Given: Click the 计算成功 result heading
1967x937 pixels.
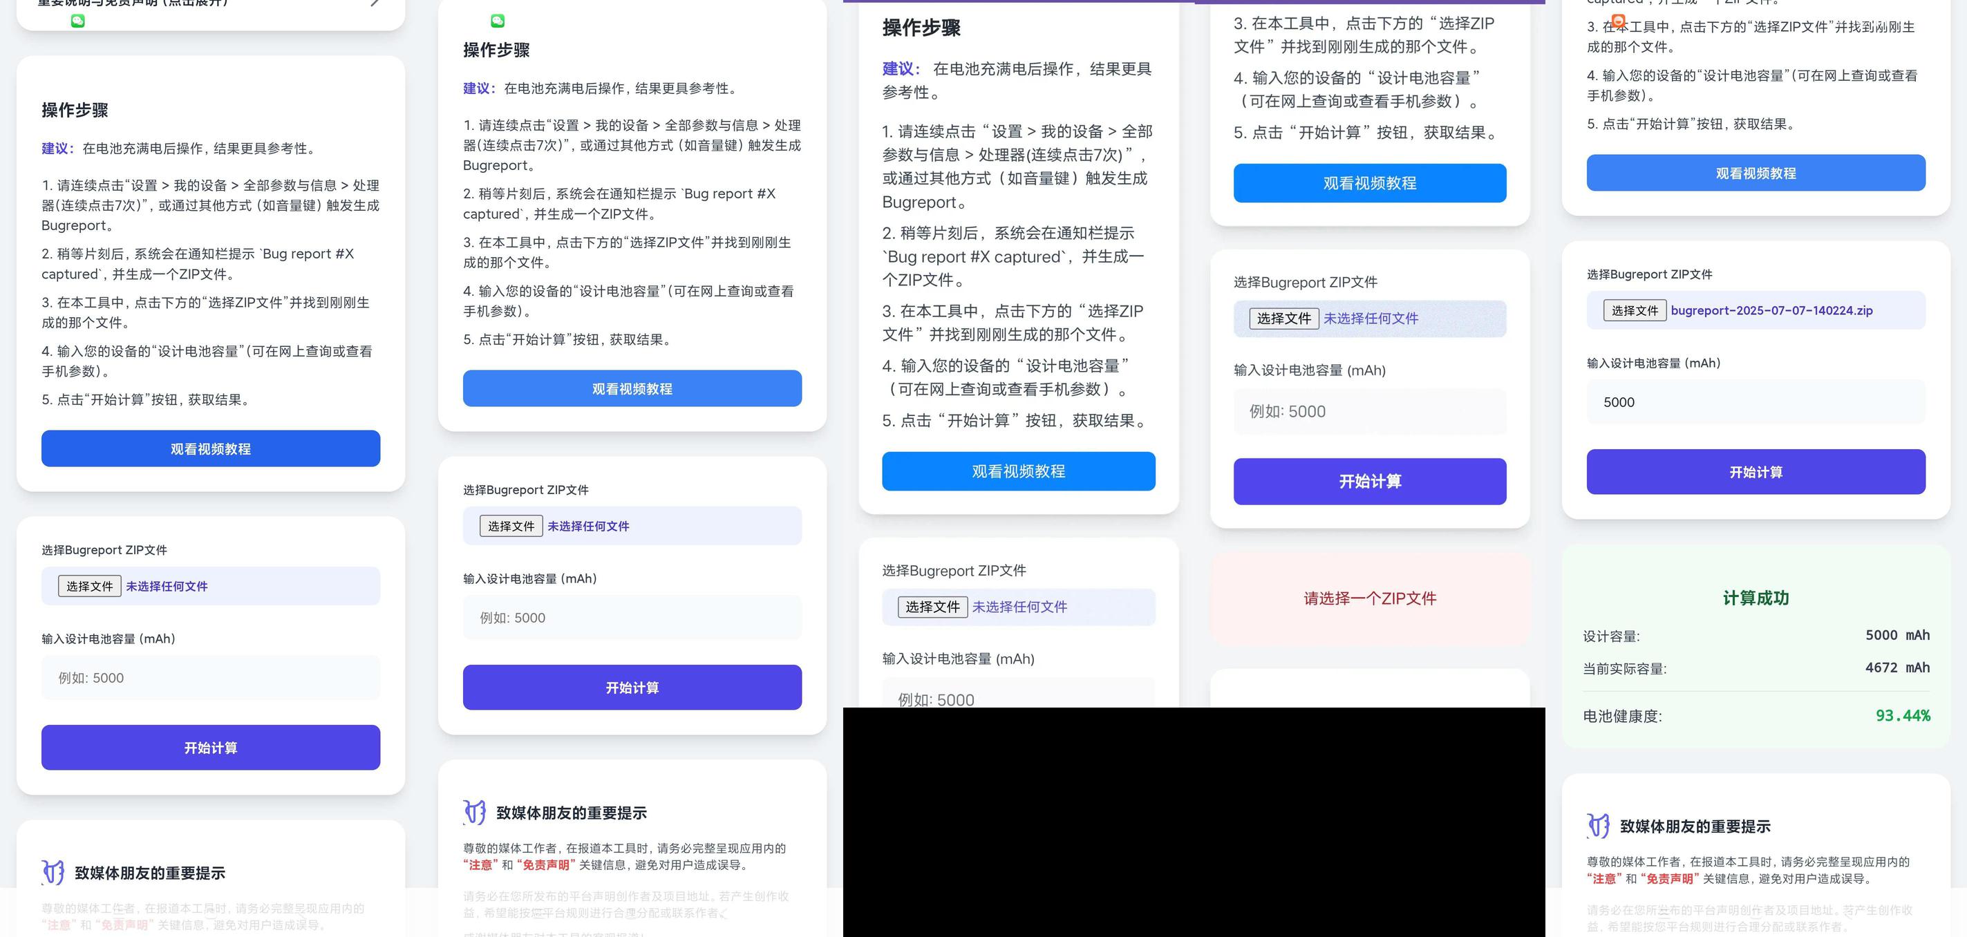Looking at the screenshot, I should (x=1756, y=598).
